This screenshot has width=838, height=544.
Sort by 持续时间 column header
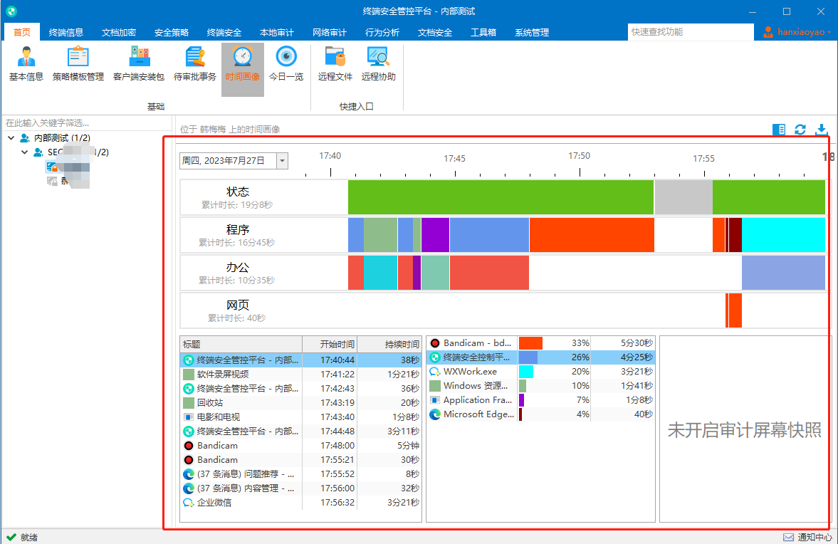[x=389, y=344]
